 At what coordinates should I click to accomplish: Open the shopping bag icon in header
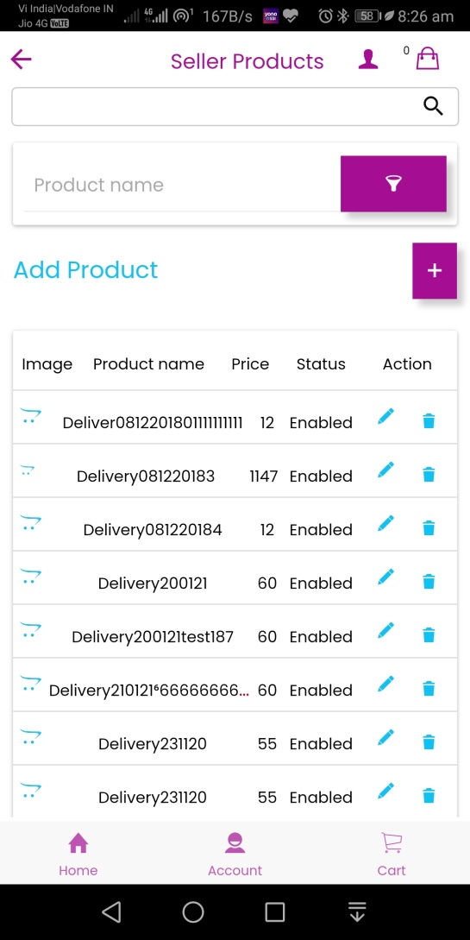tap(428, 59)
